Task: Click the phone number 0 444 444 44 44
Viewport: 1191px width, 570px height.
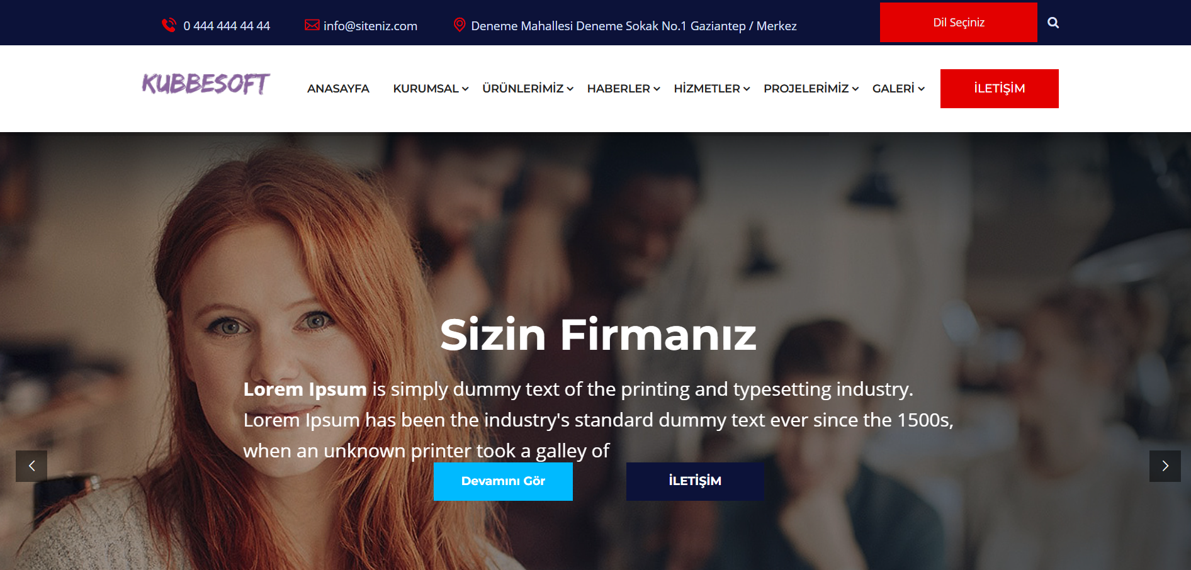Action: pyautogui.click(x=227, y=26)
